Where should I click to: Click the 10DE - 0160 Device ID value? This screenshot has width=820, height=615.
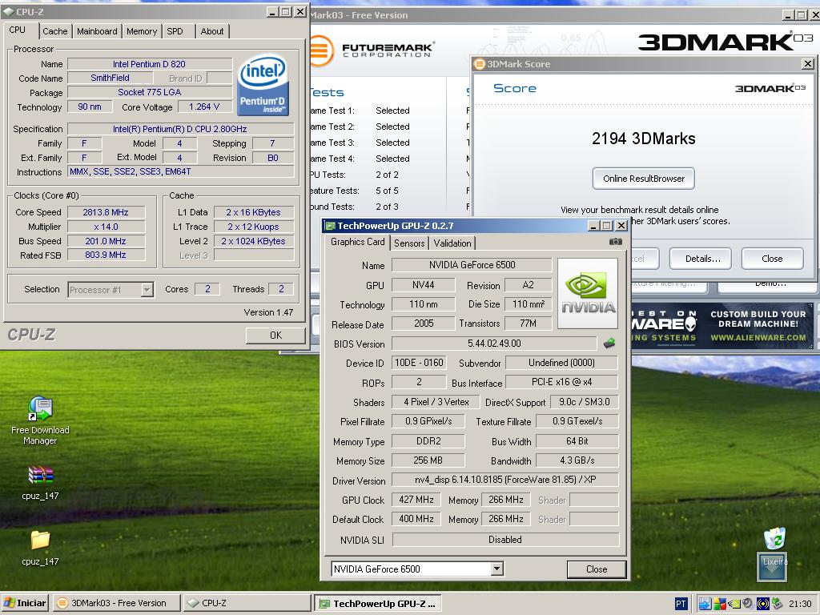tap(419, 363)
